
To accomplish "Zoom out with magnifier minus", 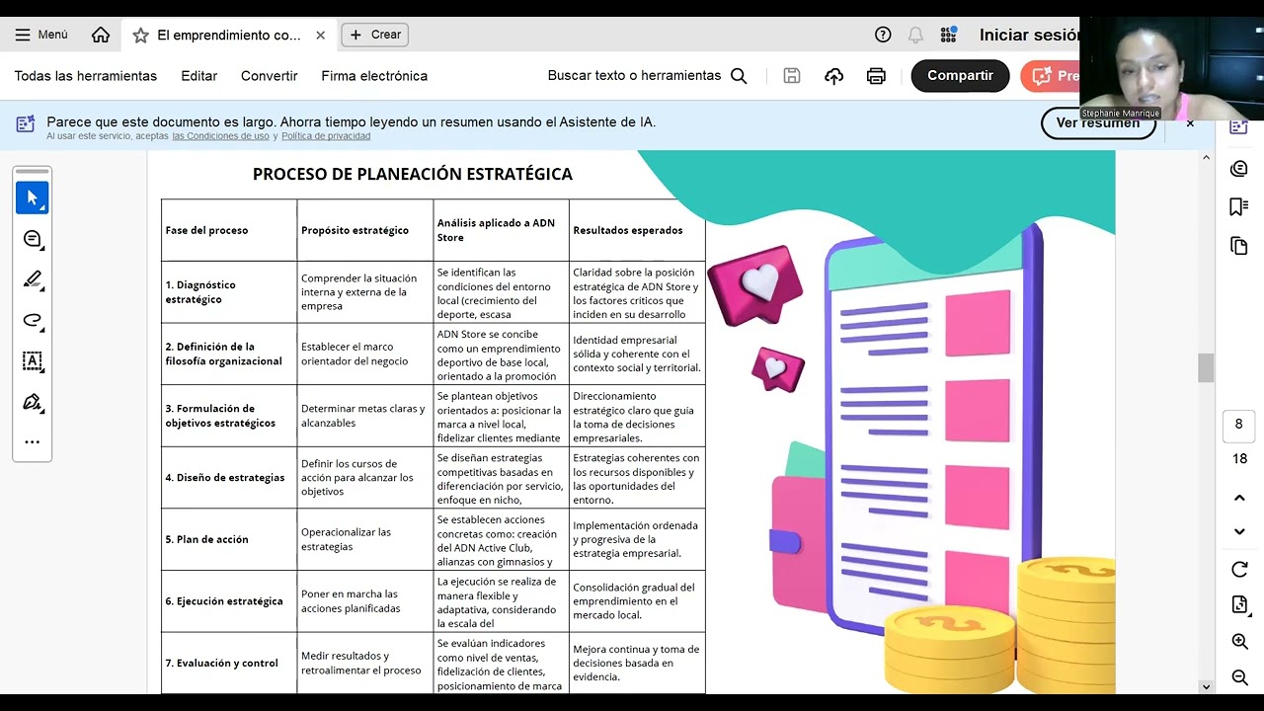I will [x=1240, y=677].
